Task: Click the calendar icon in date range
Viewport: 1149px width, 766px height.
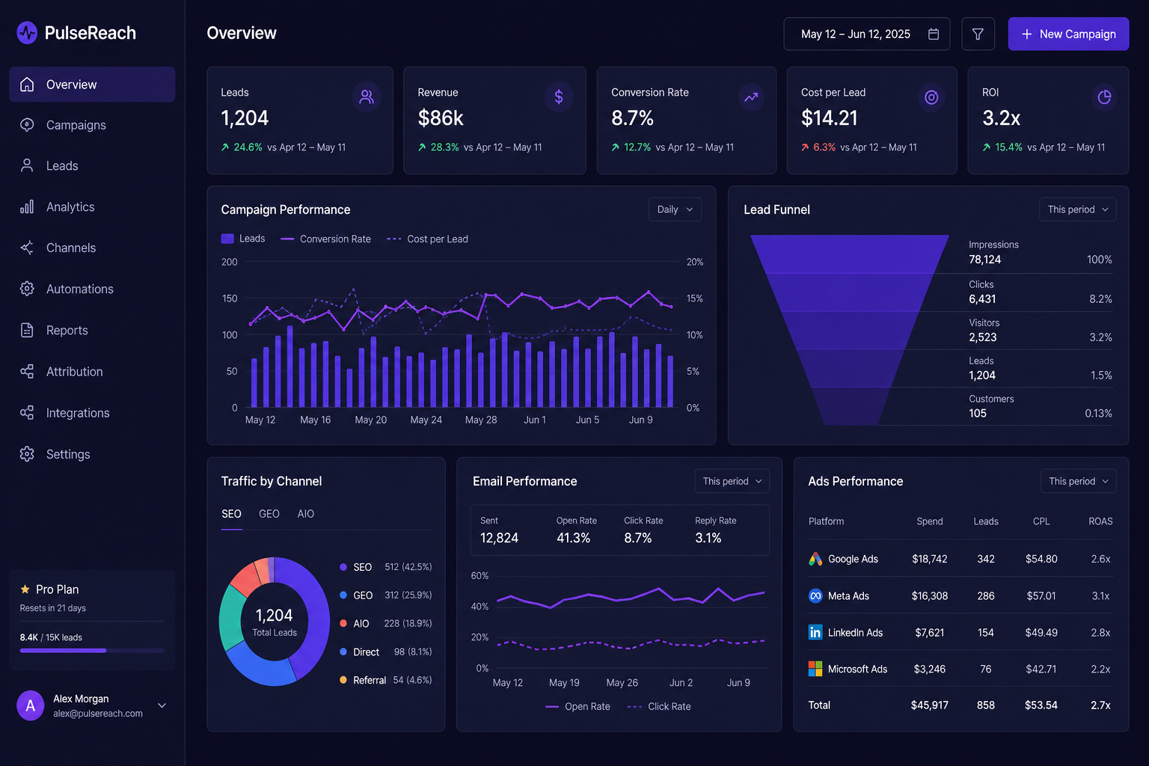Action: point(934,34)
